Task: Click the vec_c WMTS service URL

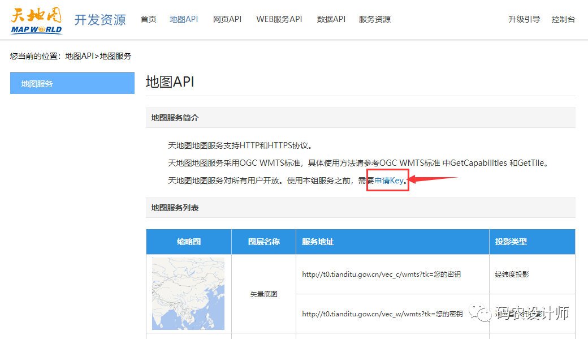Action: click(381, 274)
